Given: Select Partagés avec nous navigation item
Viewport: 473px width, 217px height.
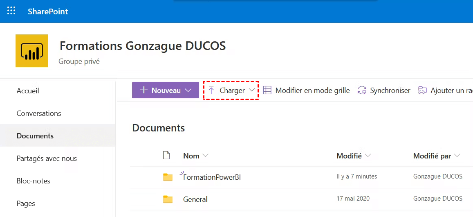Looking at the screenshot, I should (47, 158).
